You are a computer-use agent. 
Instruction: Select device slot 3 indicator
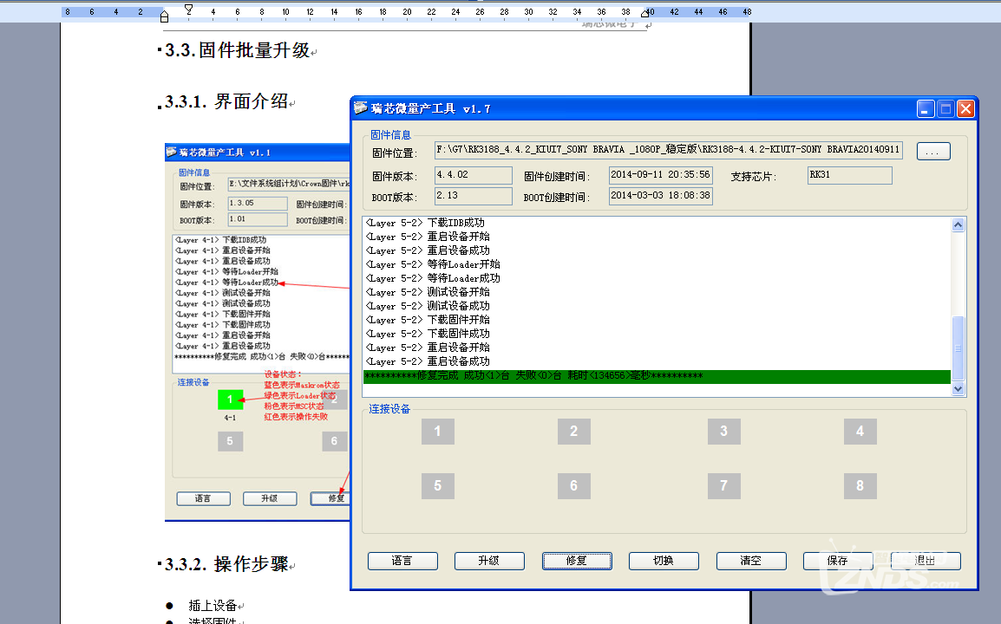723,432
